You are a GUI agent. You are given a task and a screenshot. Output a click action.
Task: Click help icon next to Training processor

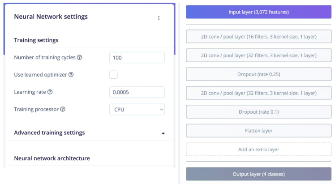(63, 109)
